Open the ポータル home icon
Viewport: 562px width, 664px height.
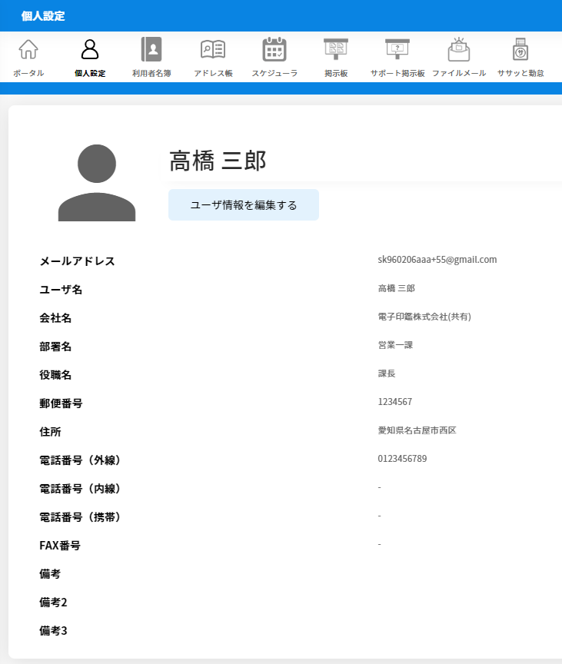pos(28,49)
